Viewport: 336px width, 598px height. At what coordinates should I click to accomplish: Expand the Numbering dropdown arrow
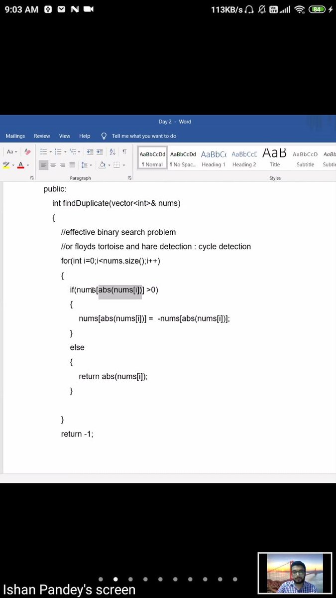(x=65, y=151)
